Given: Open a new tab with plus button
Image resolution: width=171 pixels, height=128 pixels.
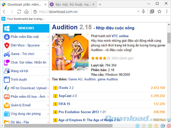Looking at the screenshot, I should click(100, 4).
